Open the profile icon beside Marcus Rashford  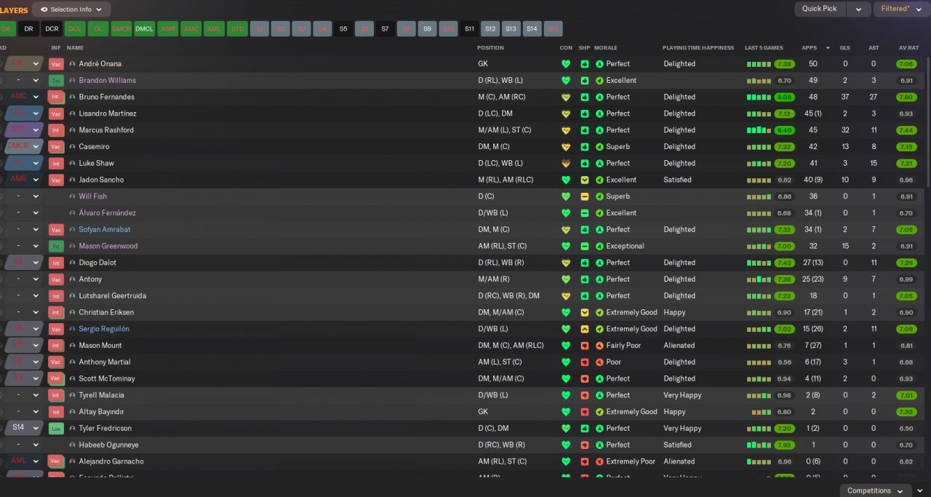point(72,130)
